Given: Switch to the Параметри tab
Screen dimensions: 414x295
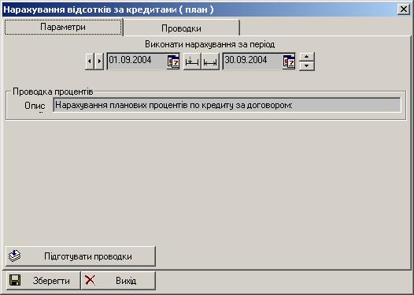Looking at the screenshot, I should pos(63,27).
